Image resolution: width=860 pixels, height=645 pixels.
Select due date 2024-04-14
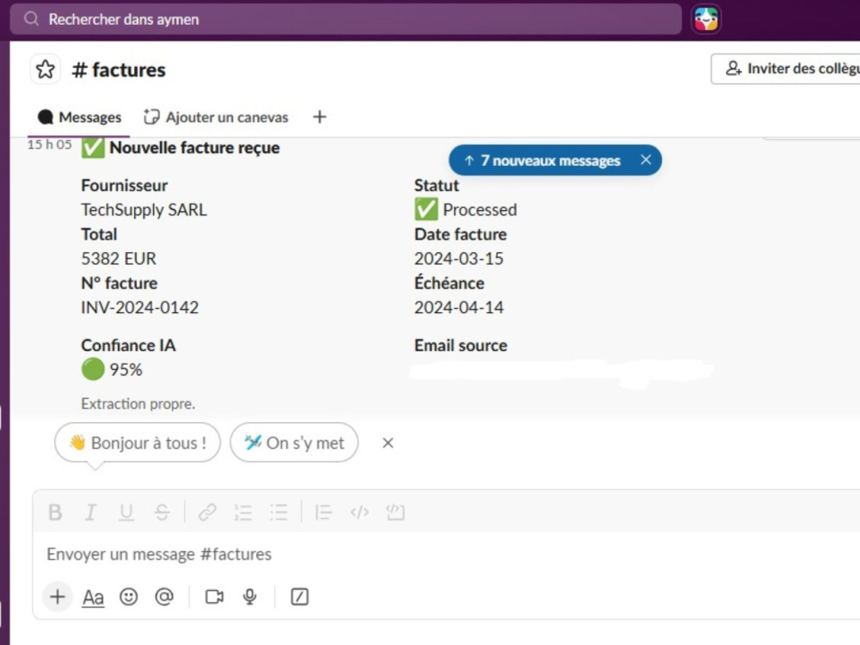(459, 307)
